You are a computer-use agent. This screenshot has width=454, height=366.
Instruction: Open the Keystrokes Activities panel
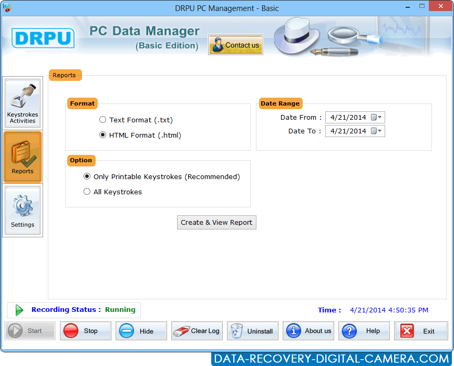click(23, 103)
